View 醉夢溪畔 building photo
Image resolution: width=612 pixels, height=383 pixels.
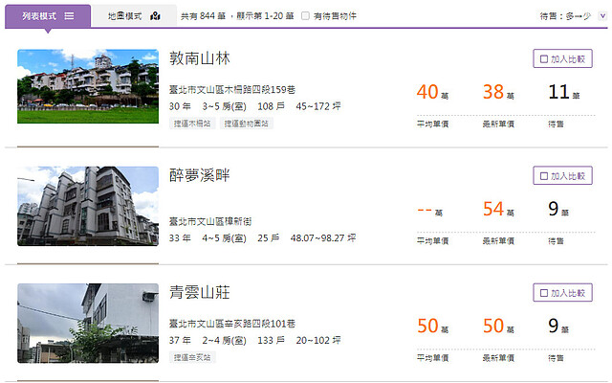click(88, 207)
